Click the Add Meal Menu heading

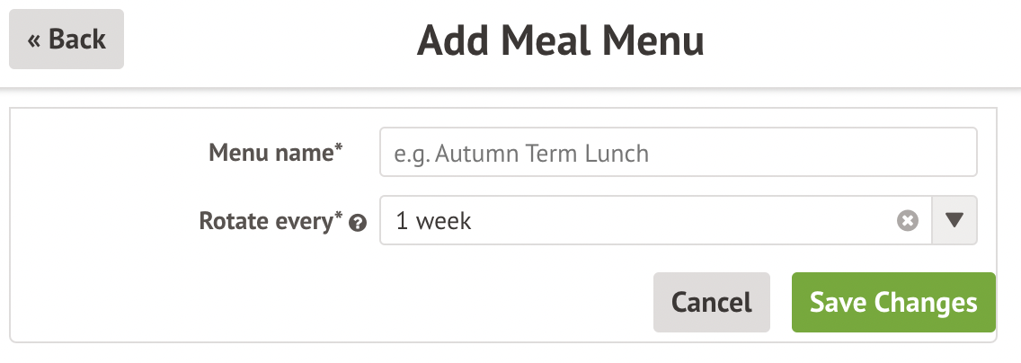(x=560, y=41)
